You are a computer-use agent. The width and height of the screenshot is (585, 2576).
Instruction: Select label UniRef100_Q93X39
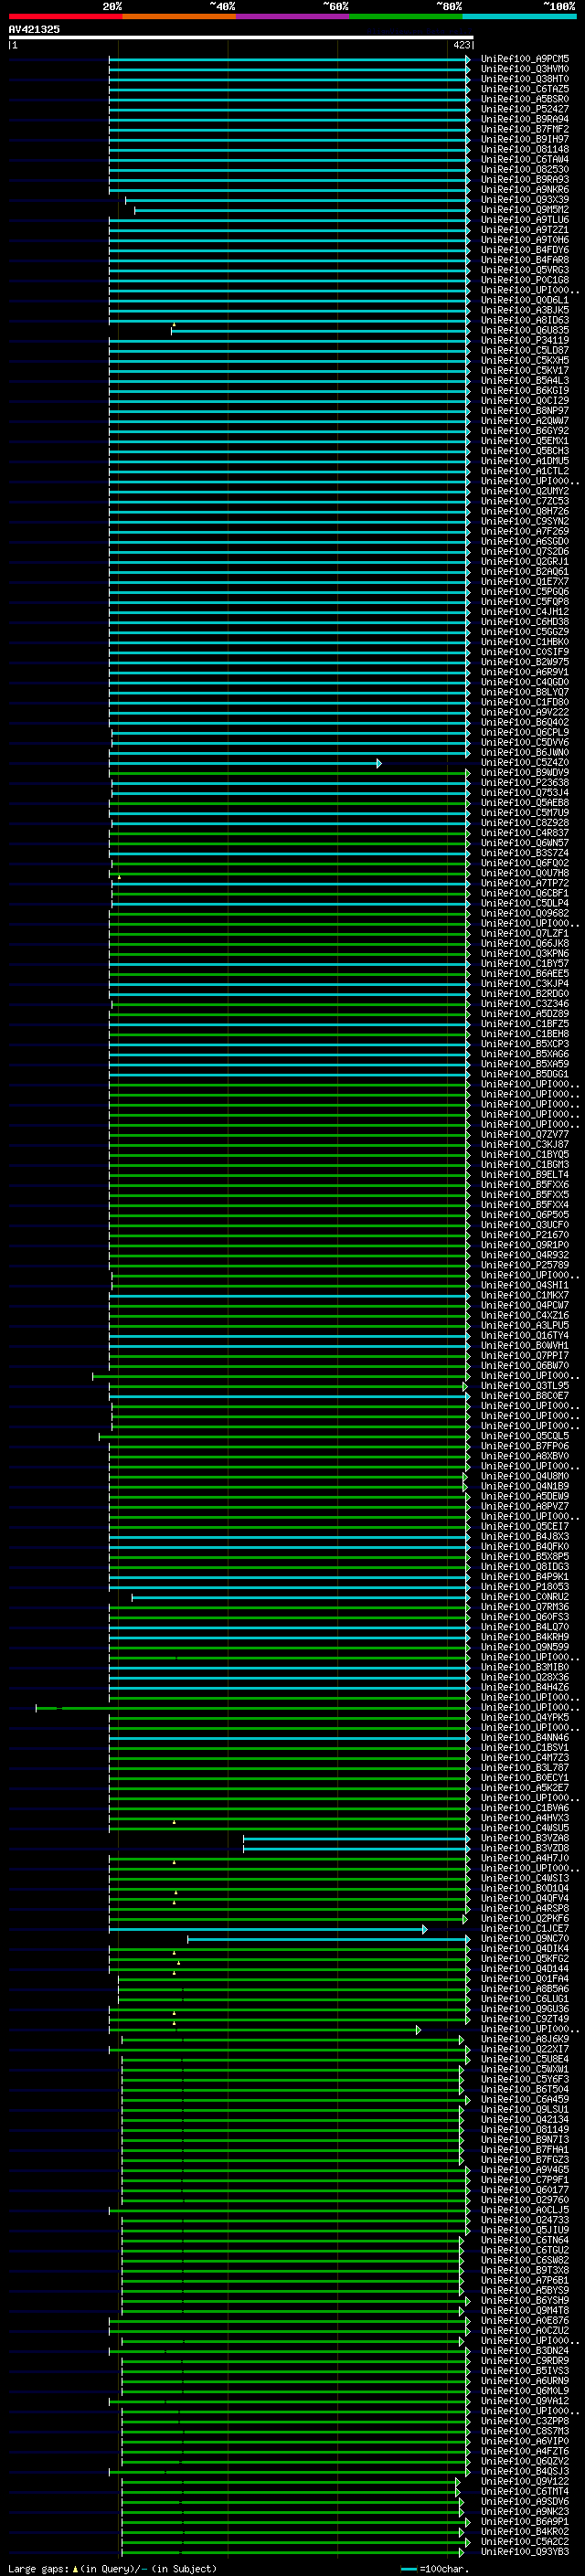(525, 200)
